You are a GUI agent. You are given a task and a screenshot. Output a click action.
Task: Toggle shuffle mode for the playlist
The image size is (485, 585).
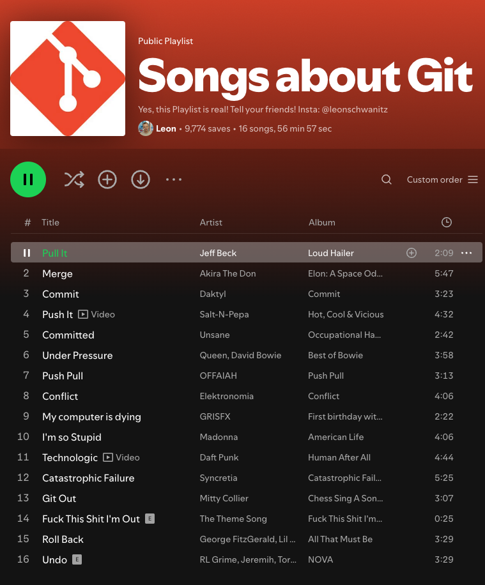tap(74, 179)
